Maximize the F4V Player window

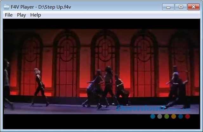pyautogui.click(x=181, y=7)
